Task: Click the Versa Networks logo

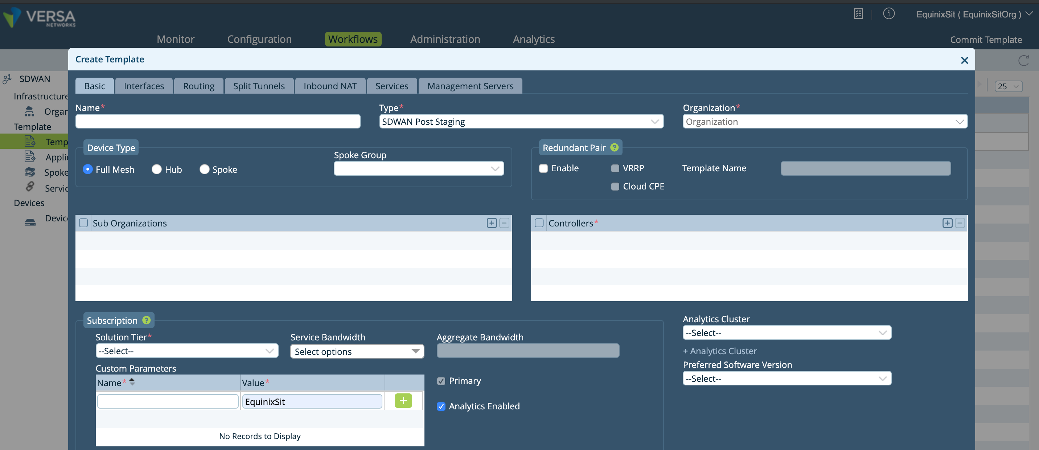Action: 39,17
